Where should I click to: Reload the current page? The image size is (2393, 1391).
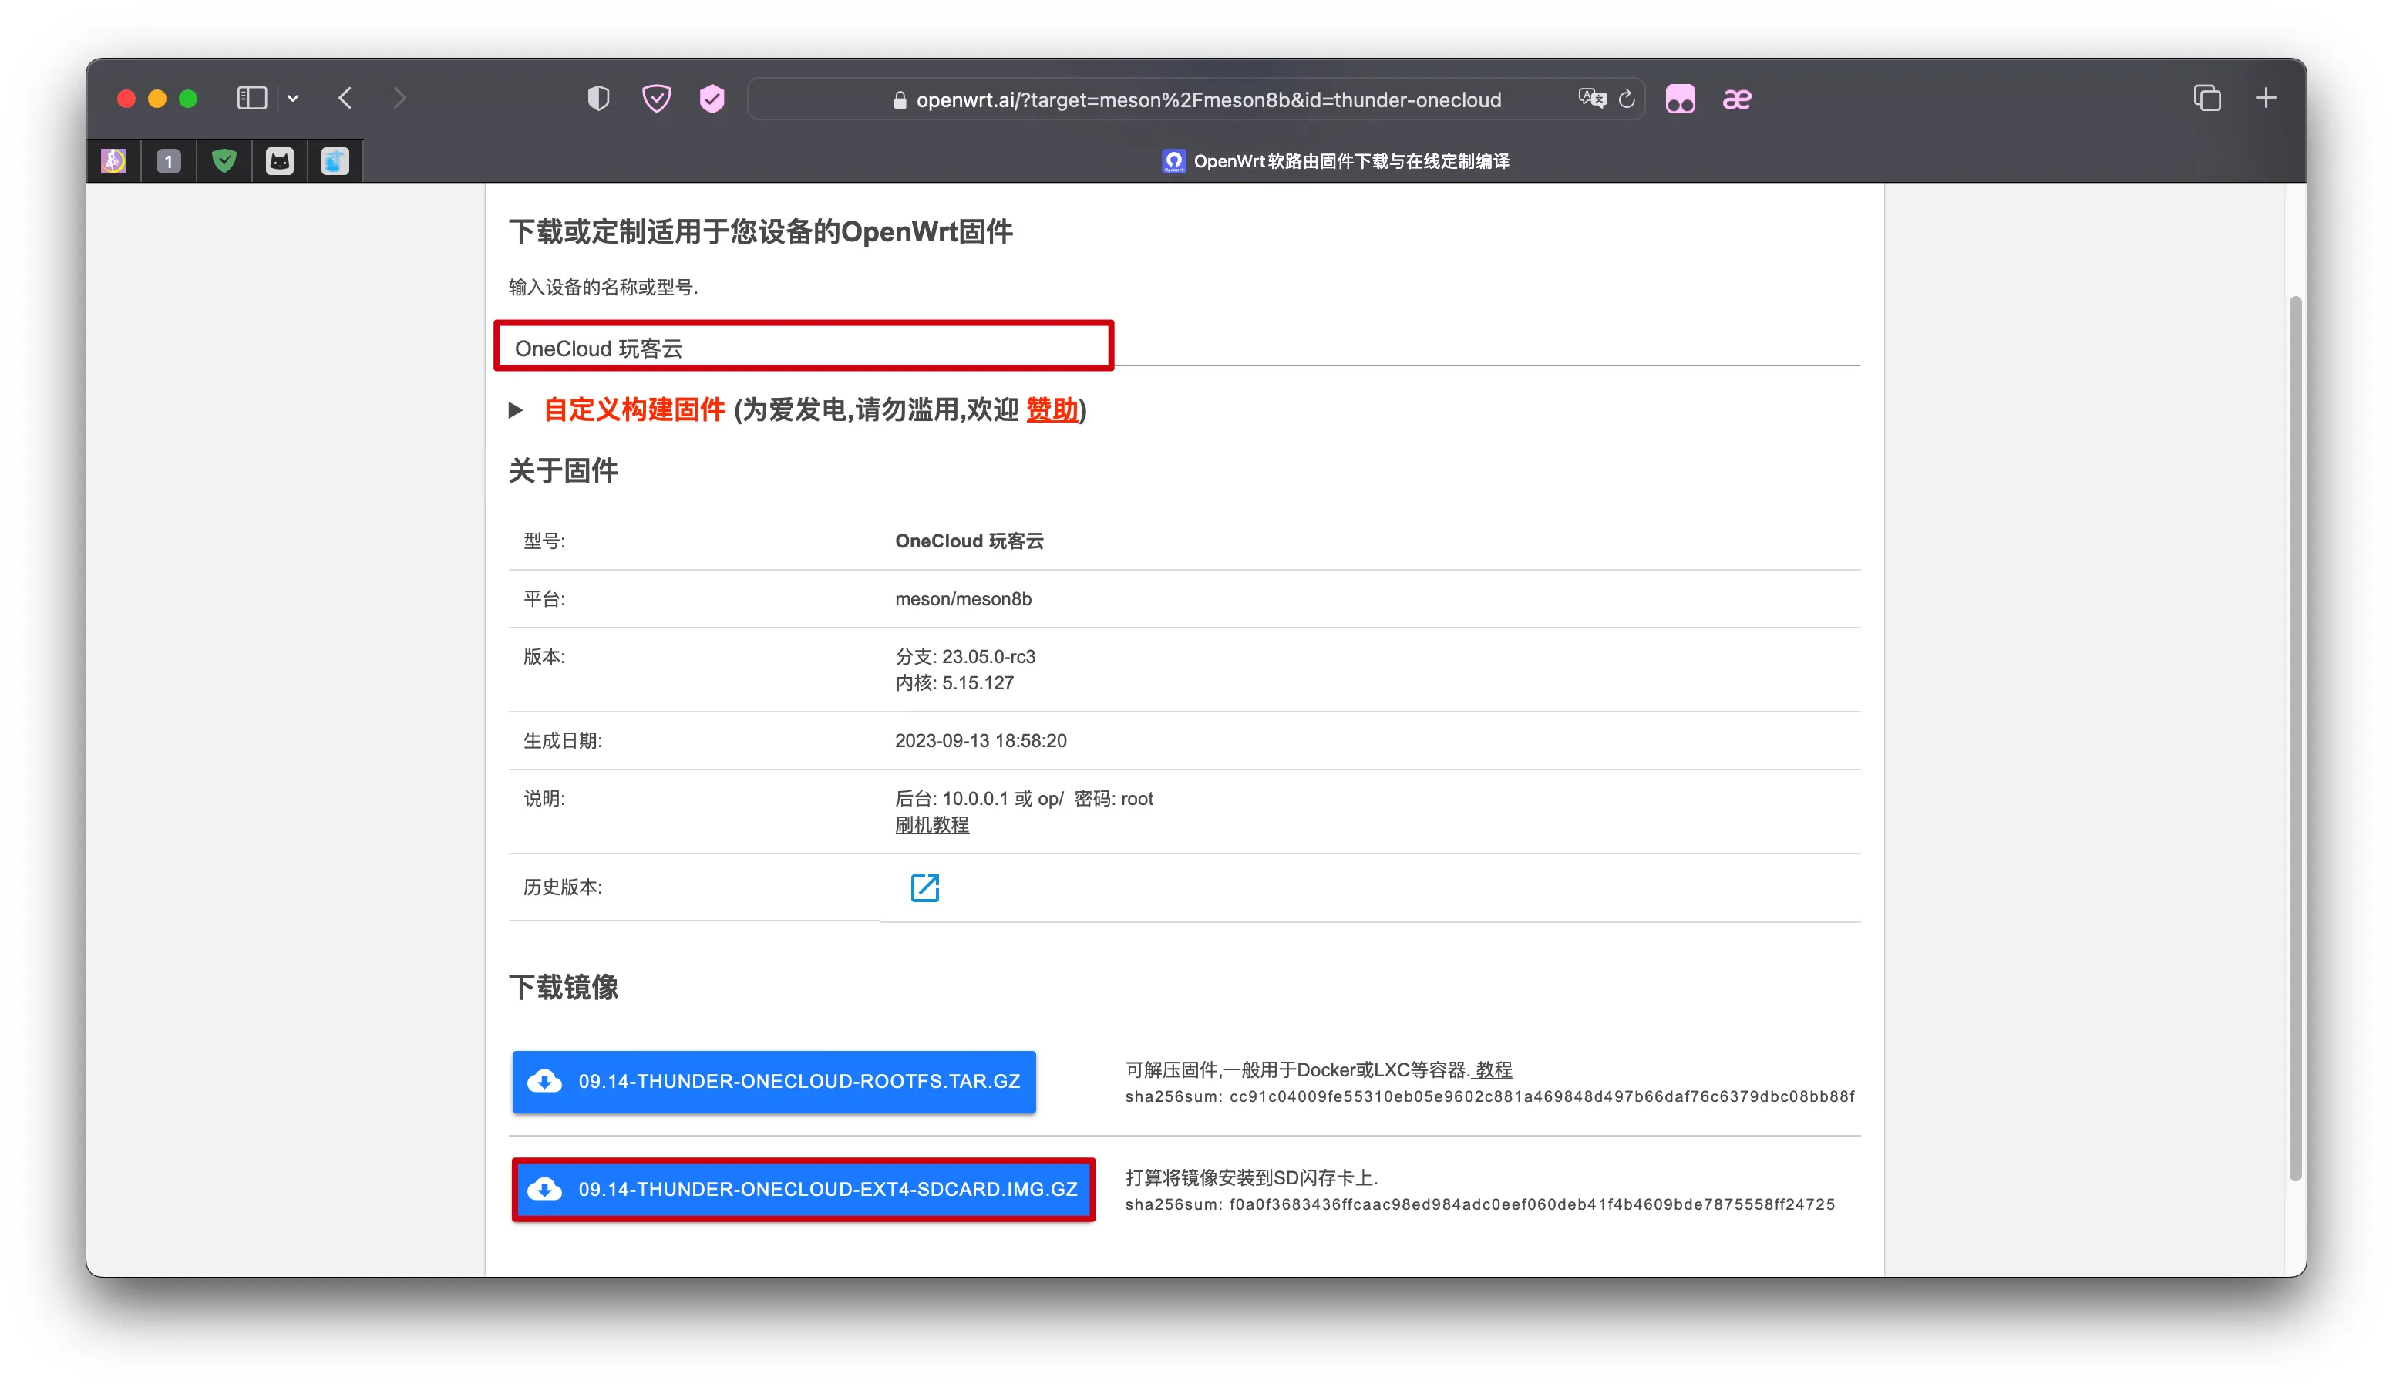coord(1627,99)
